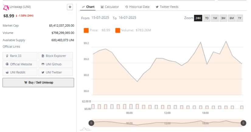This screenshot has width=251, height=132.
Task: Open the Historical Data tab
Action: tap(137, 7)
